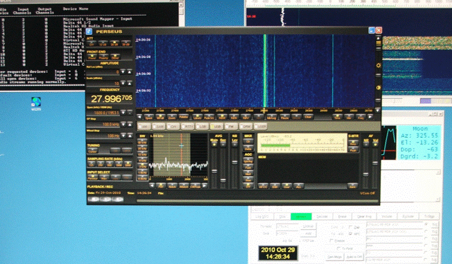The height and width of the screenshot is (264, 452).
Task: Click the Center tuning button
Action: (x=92, y=151)
